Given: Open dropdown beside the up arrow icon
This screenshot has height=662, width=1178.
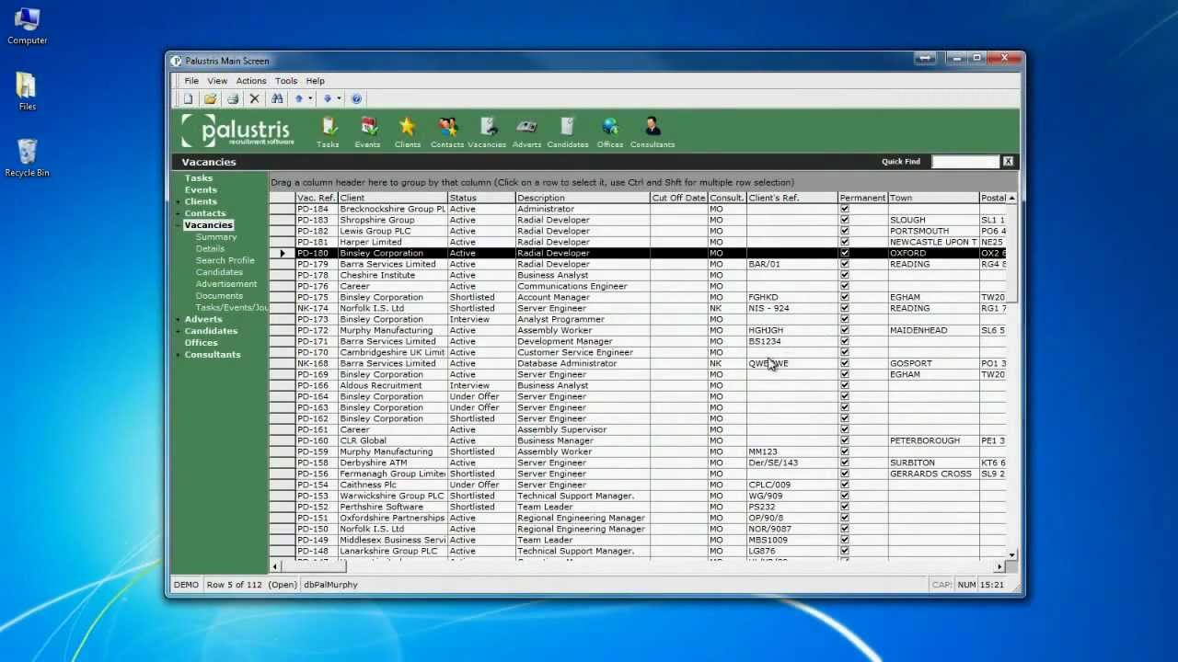Looking at the screenshot, I should [x=310, y=98].
